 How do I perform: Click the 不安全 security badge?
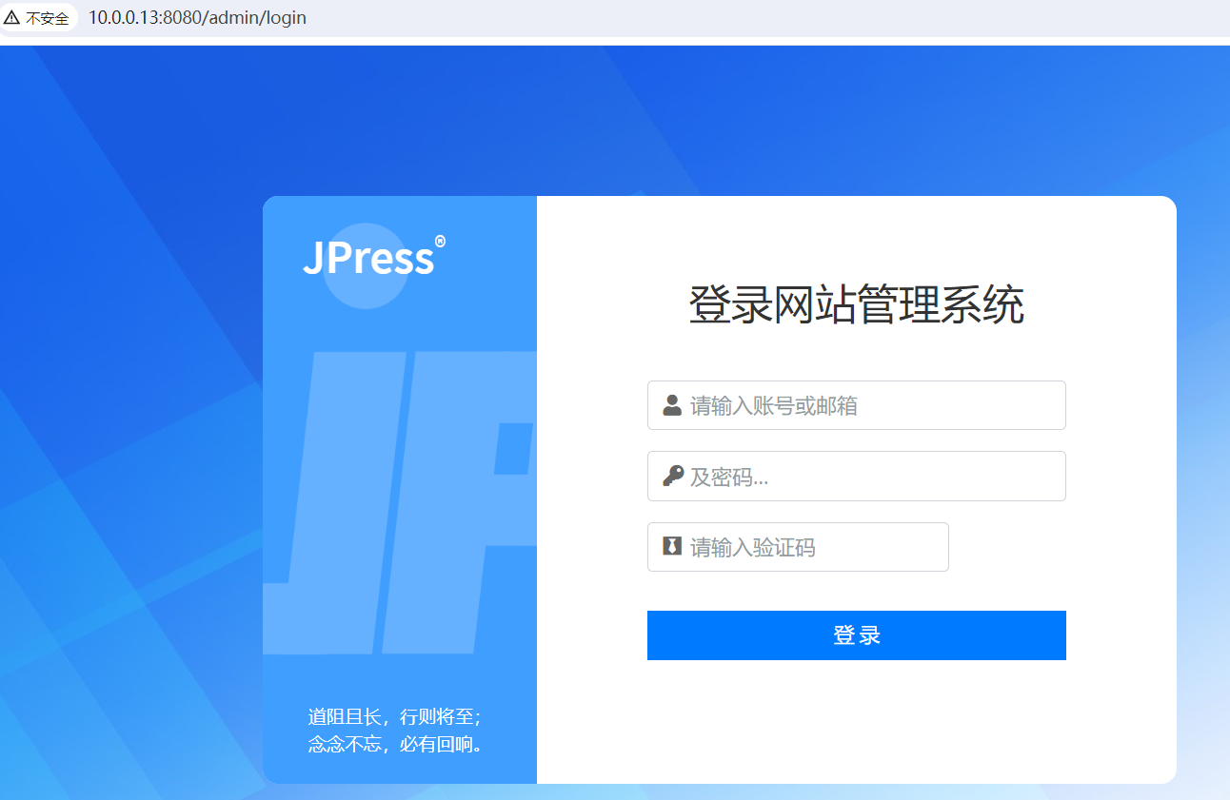point(38,17)
